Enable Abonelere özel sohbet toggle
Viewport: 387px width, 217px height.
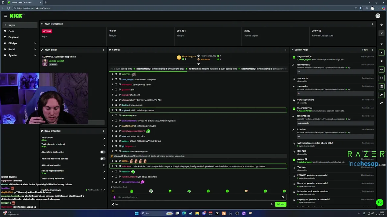[x=103, y=152]
